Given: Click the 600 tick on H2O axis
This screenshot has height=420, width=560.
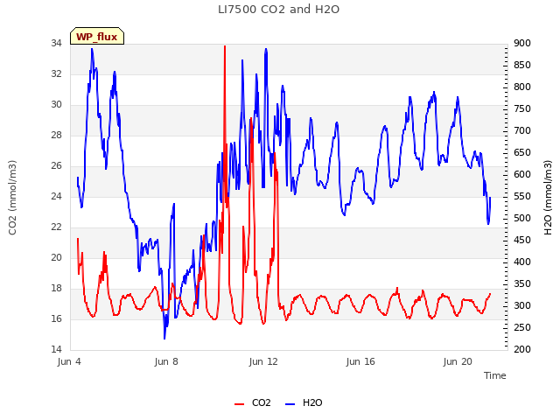Looking at the screenshot, I should (x=522, y=175).
